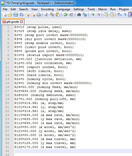The image size is (132, 156).
Task: Select the grbl.gcode document tab
Action: pos(13,21)
